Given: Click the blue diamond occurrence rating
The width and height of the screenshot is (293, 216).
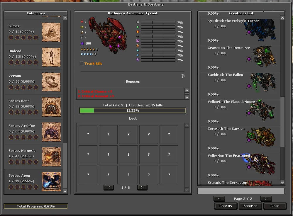Looking at the screenshot, I should coord(89,54).
